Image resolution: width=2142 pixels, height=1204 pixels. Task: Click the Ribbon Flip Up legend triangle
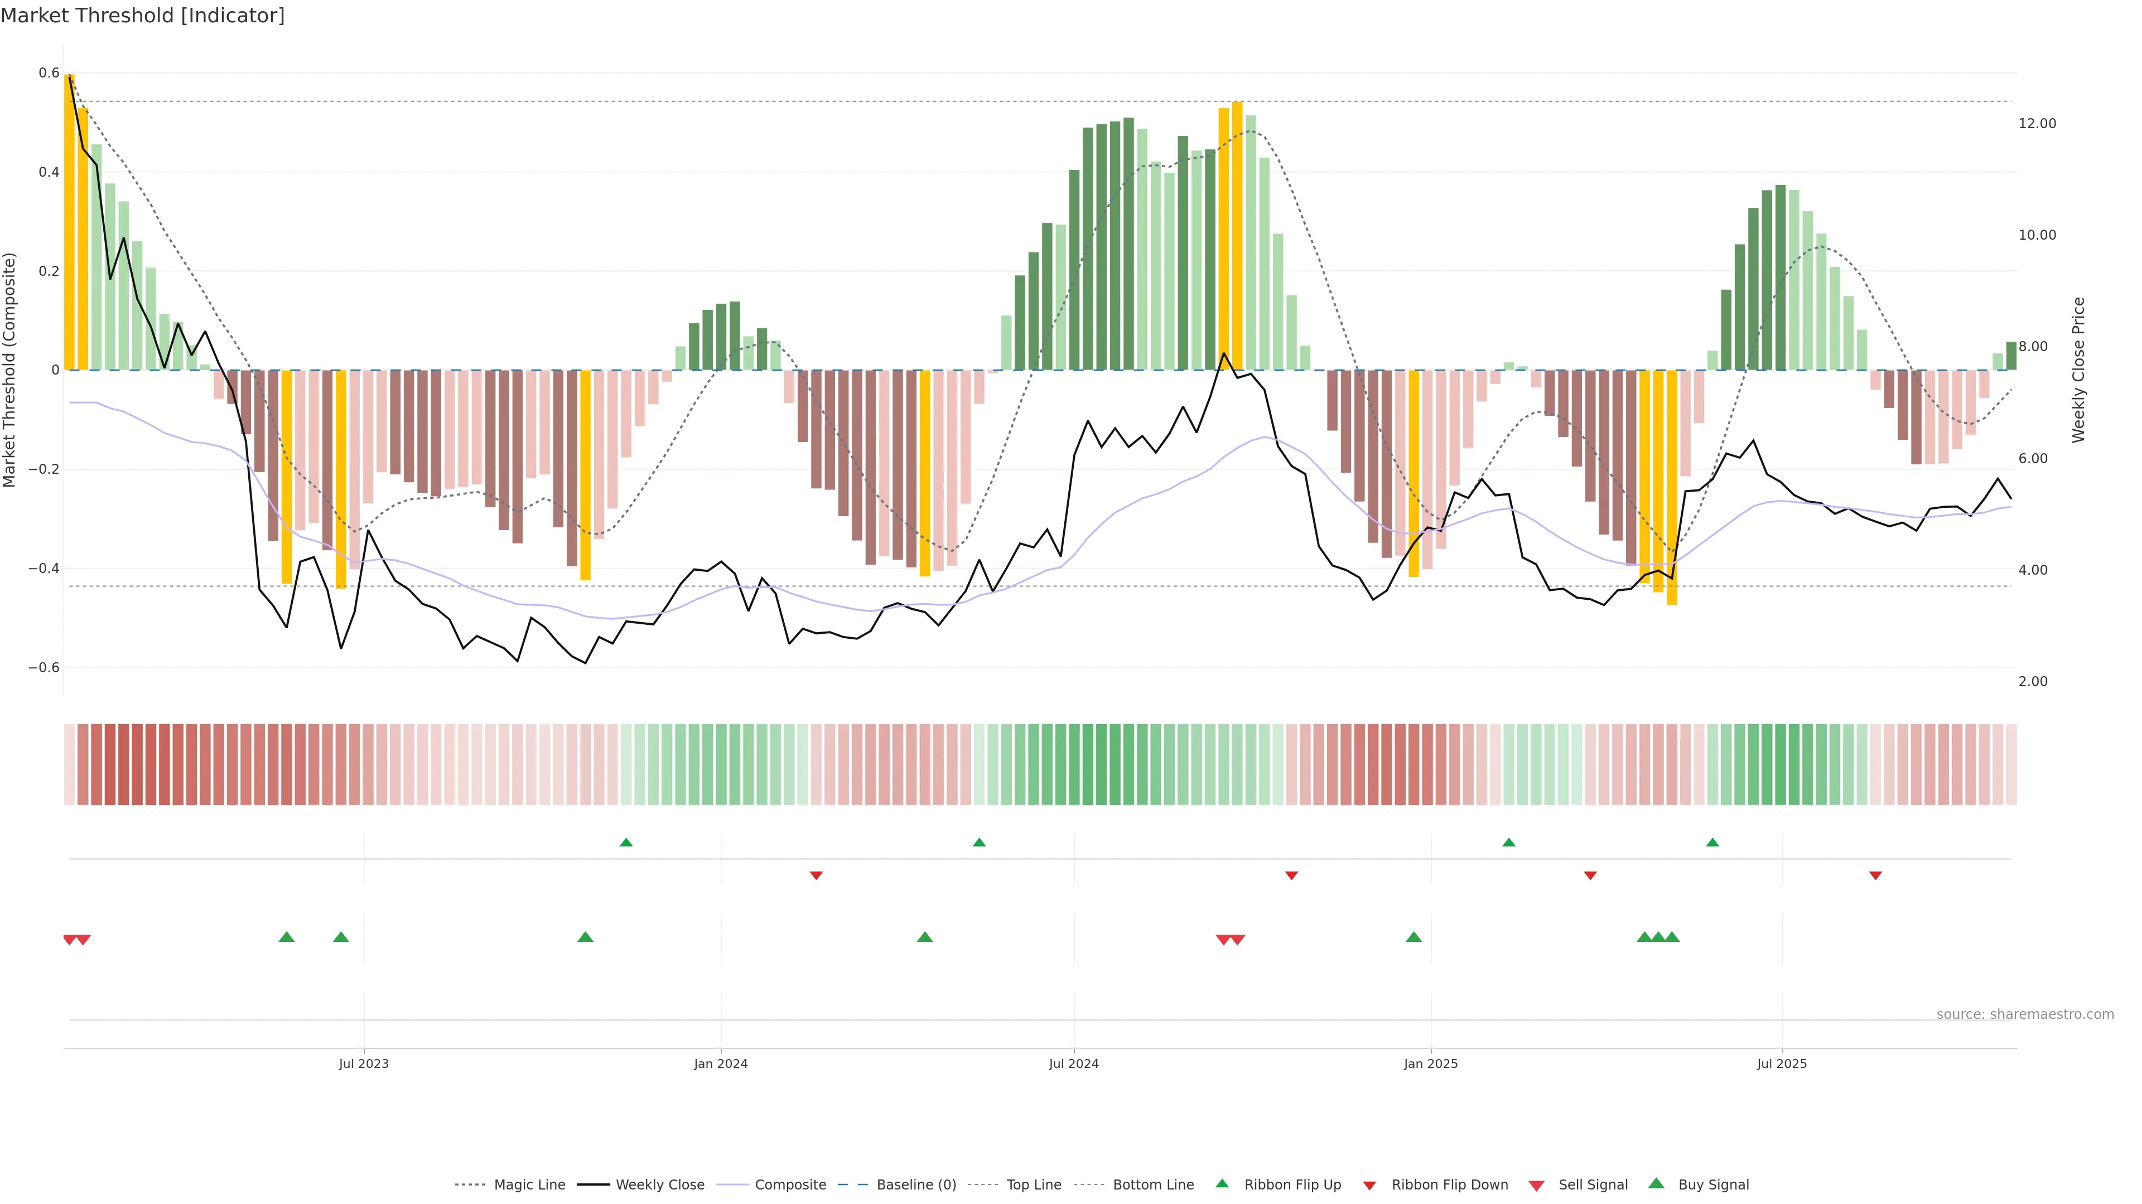point(1222,1183)
